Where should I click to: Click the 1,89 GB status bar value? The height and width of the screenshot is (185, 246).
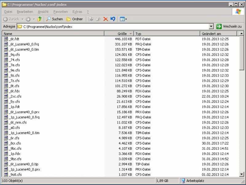(x=162, y=181)
